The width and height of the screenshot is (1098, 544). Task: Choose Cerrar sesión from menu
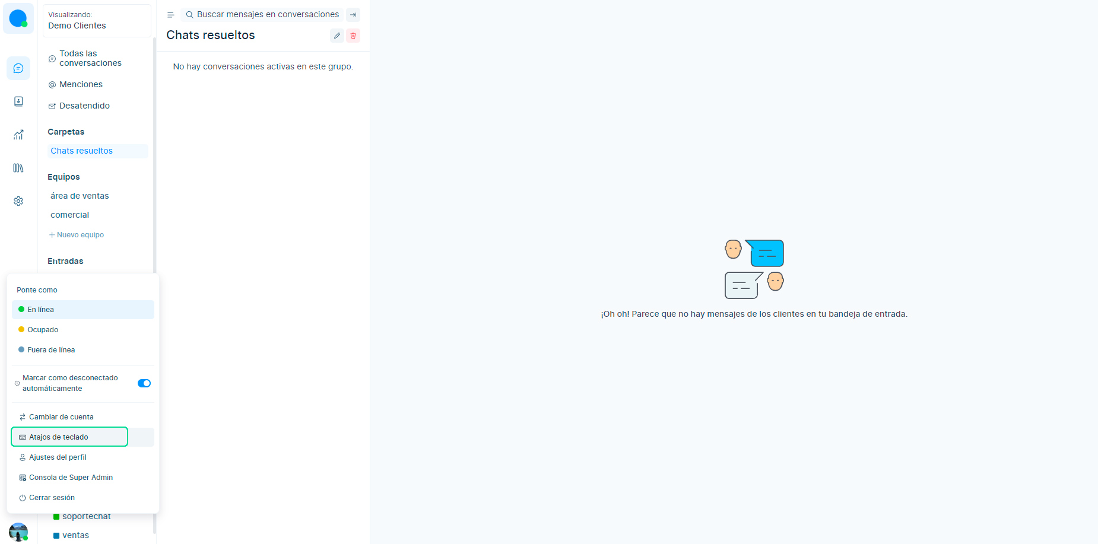click(52, 498)
